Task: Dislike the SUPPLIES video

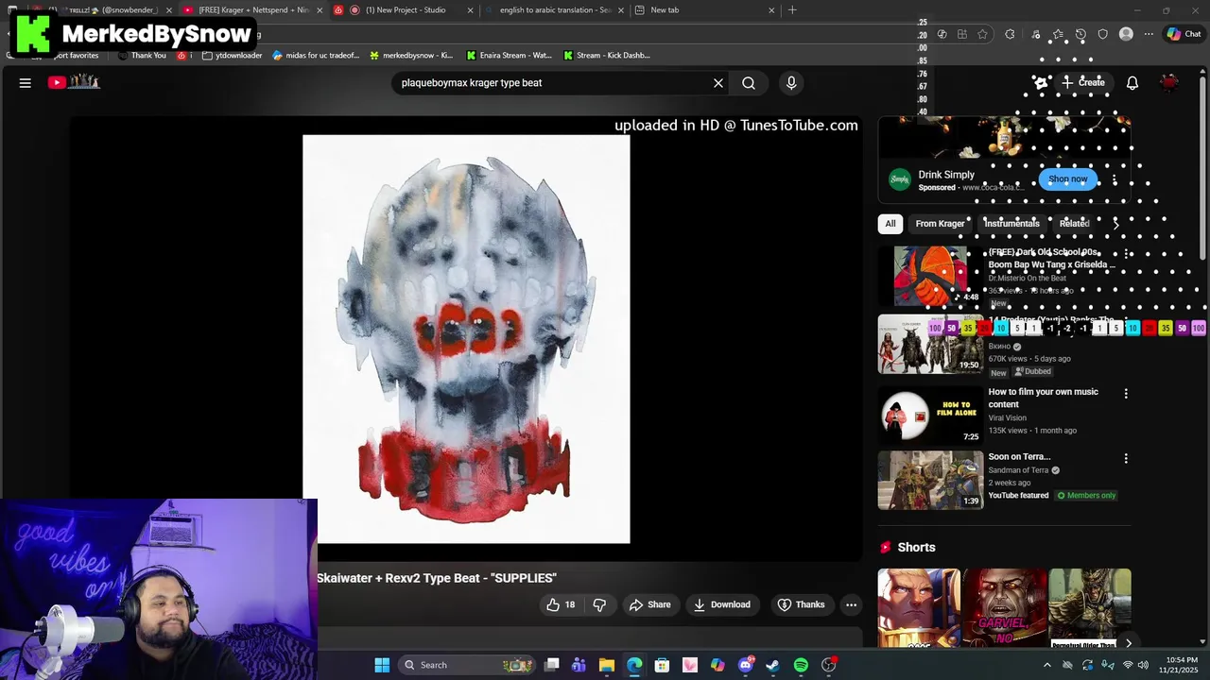Action: pos(599,604)
